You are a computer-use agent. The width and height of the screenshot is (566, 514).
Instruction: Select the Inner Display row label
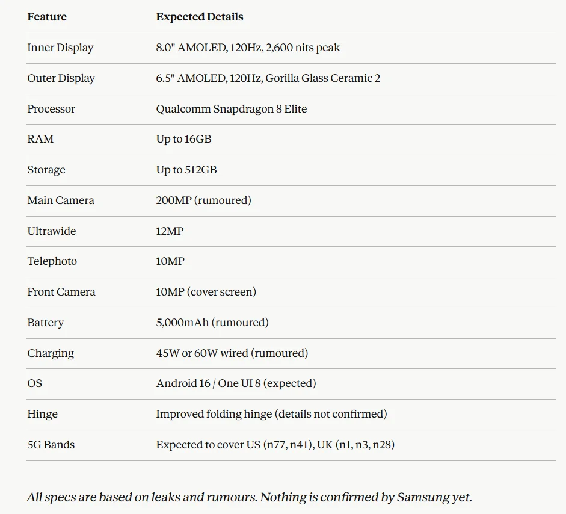[x=60, y=48]
